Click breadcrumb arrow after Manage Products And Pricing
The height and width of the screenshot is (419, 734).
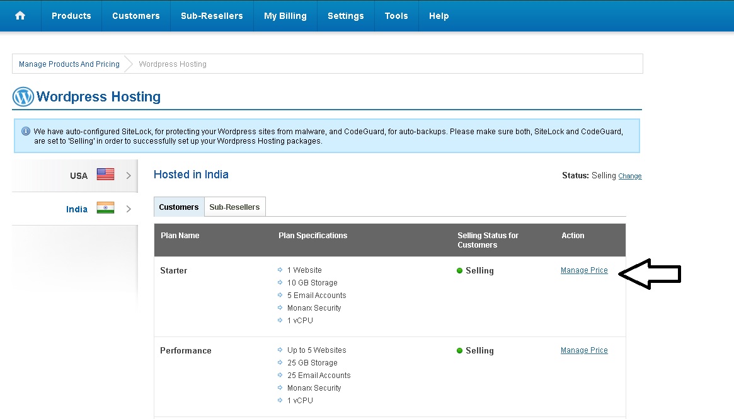tap(129, 64)
